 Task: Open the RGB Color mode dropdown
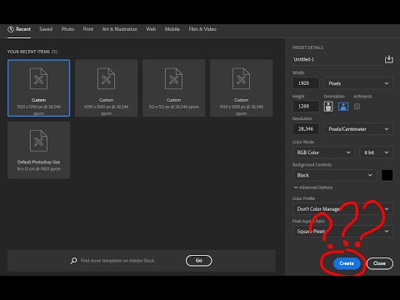pyautogui.click(x=323, y=152)
